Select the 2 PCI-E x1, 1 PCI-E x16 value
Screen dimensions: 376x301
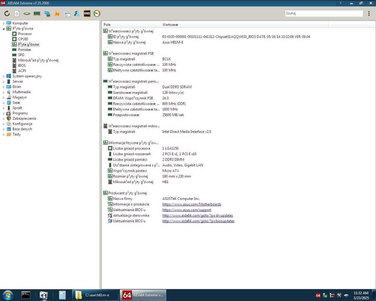179,154
